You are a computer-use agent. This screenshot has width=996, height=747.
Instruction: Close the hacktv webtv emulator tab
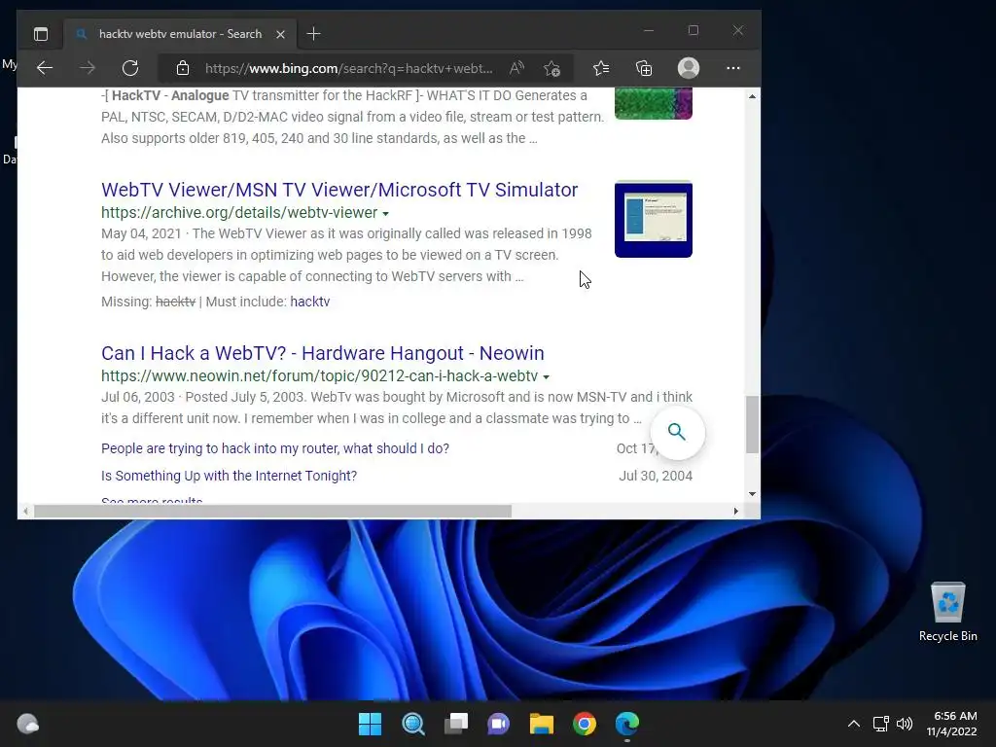point(280,34)
